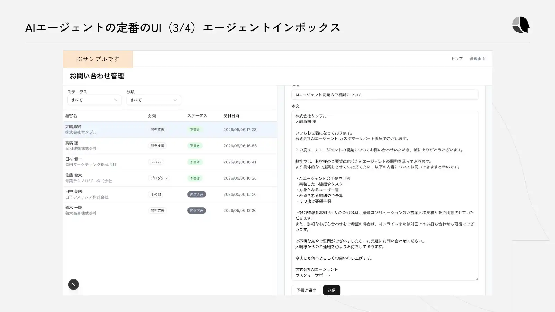Select the 鈴木 一郎 inquiry row
Viewport: 555px width, 312px height.
tap(170, 210)
